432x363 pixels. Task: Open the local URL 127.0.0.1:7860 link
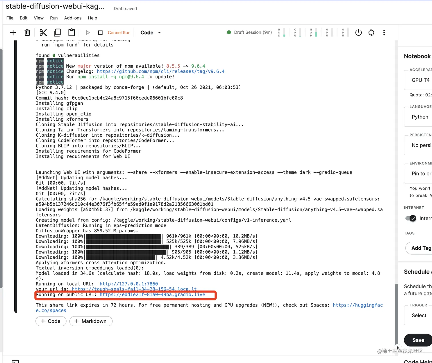(129, 284)
